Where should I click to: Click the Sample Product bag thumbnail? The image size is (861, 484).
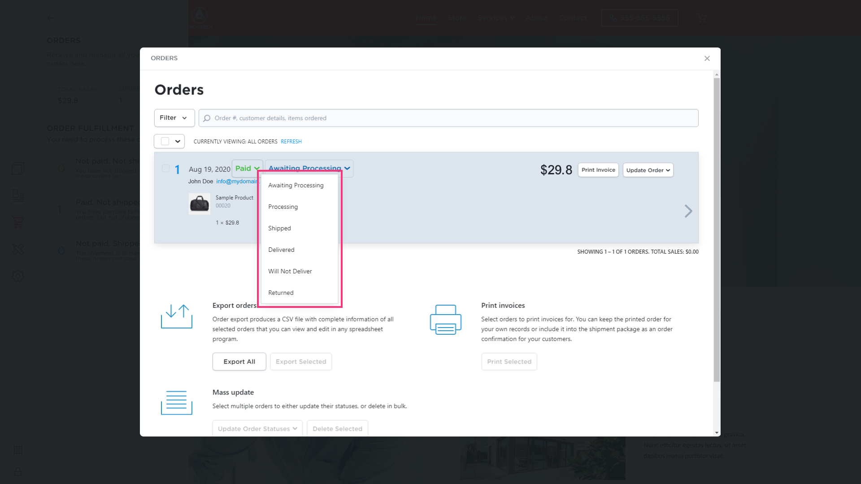[200, 204]
